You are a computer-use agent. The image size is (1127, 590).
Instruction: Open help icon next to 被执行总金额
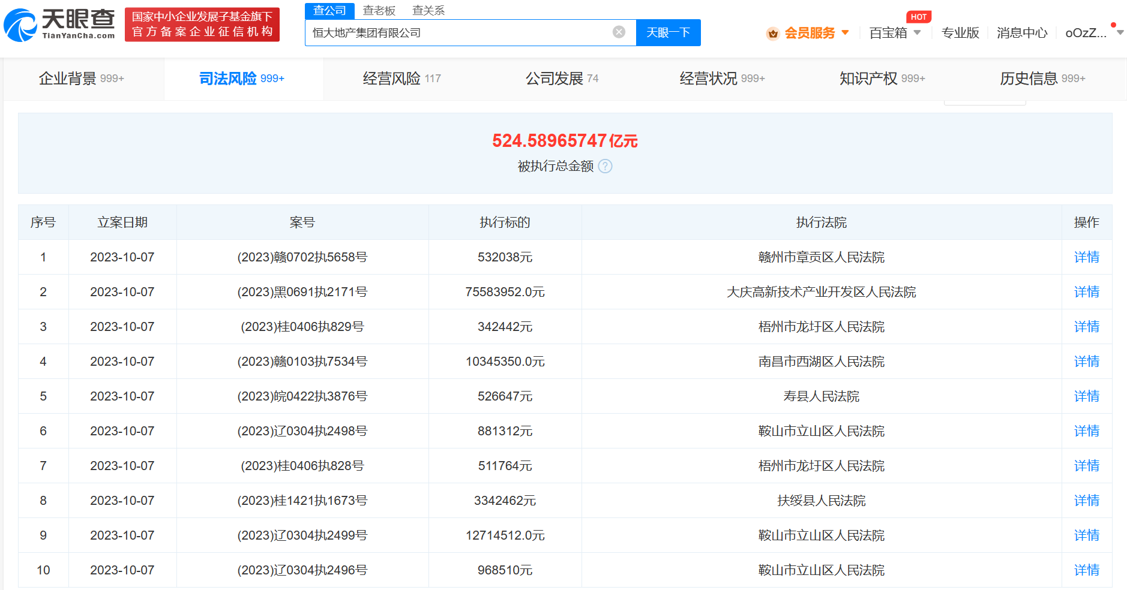[x=606, y=166]
